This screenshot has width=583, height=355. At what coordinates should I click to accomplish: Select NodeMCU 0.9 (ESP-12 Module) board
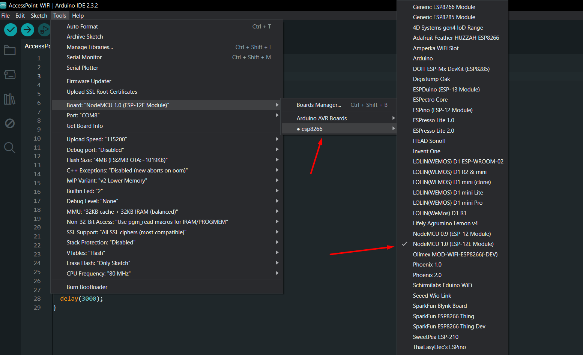(x=452, y=234)
